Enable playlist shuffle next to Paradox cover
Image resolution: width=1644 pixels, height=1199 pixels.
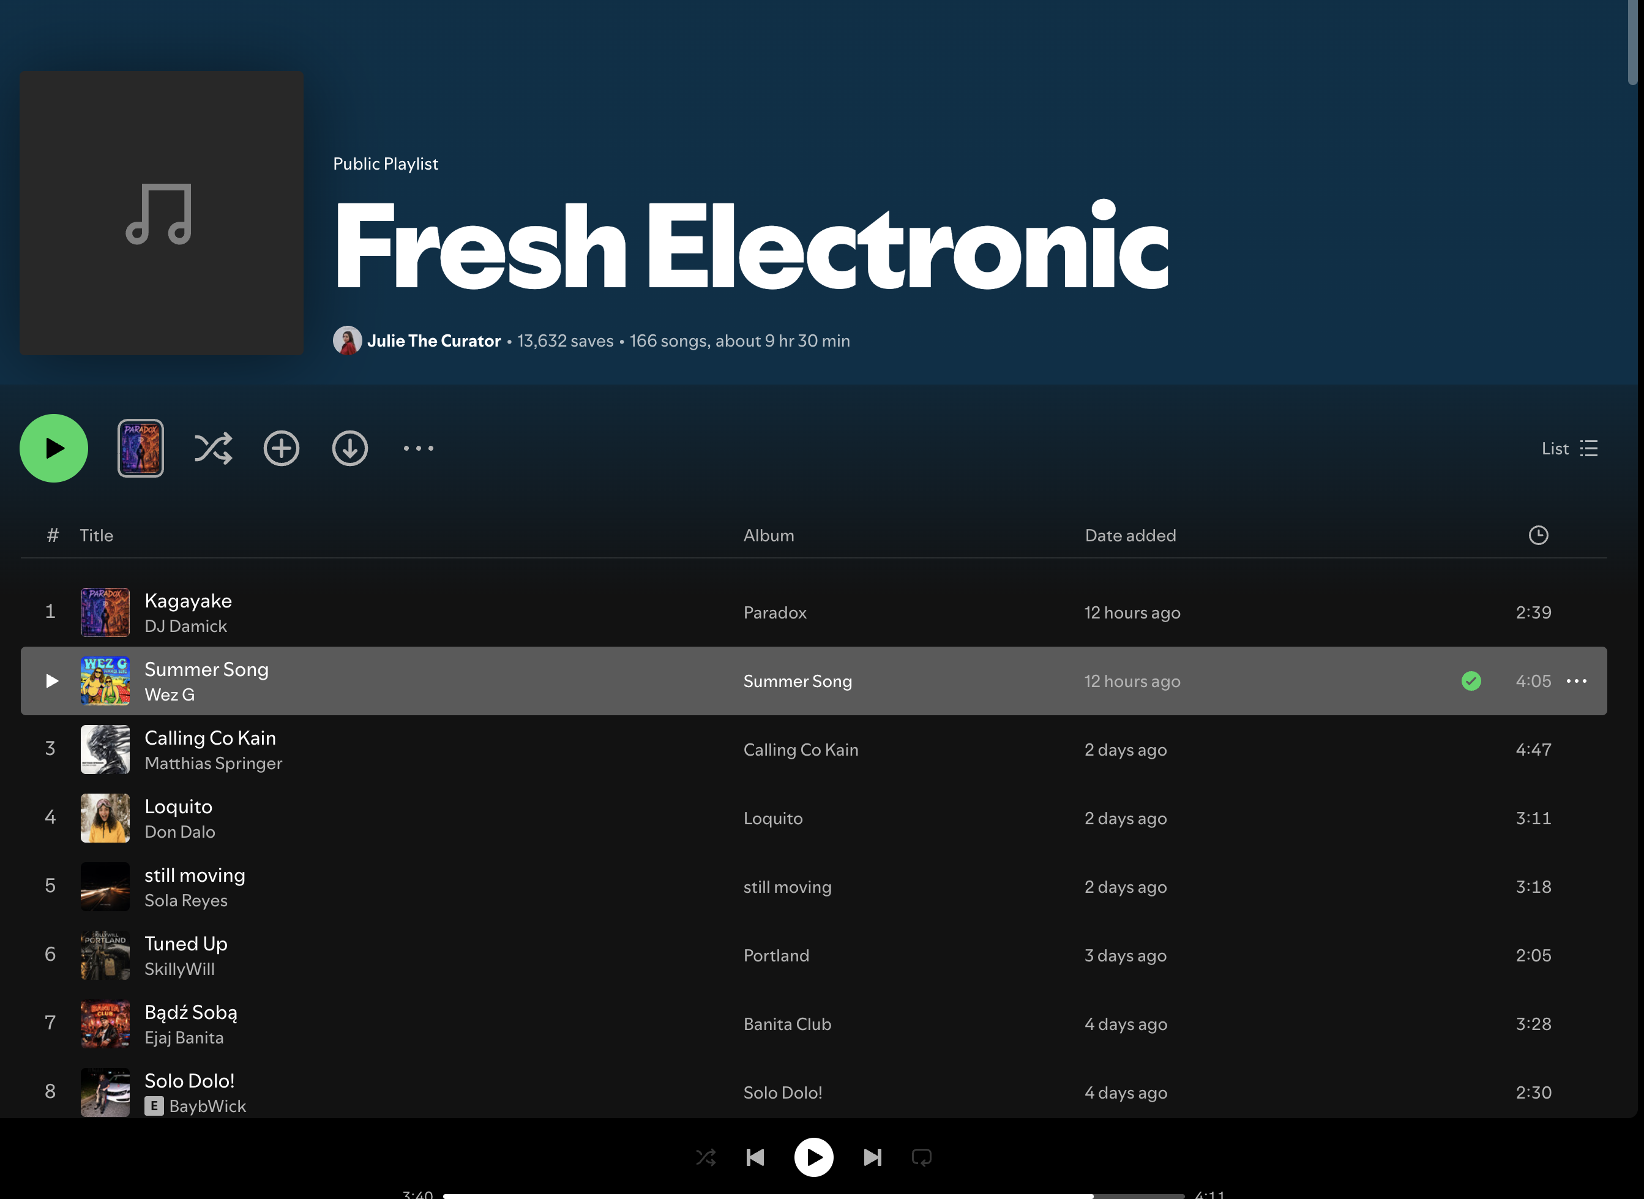(x=213, y=448)
